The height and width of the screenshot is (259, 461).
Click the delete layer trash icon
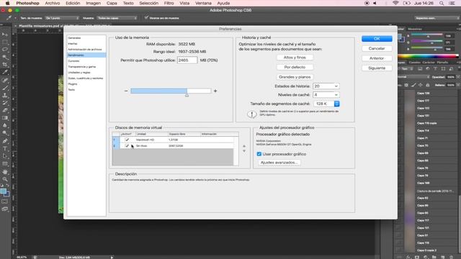(452, 257)
